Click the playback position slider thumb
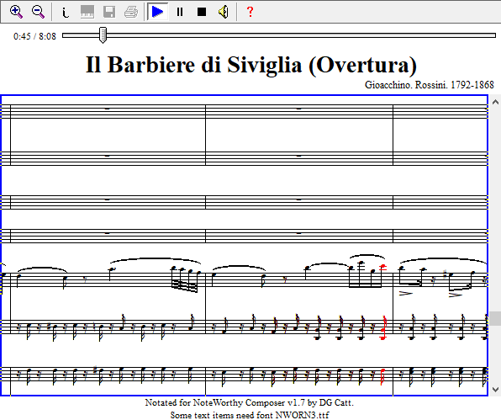 click(103, 35)
